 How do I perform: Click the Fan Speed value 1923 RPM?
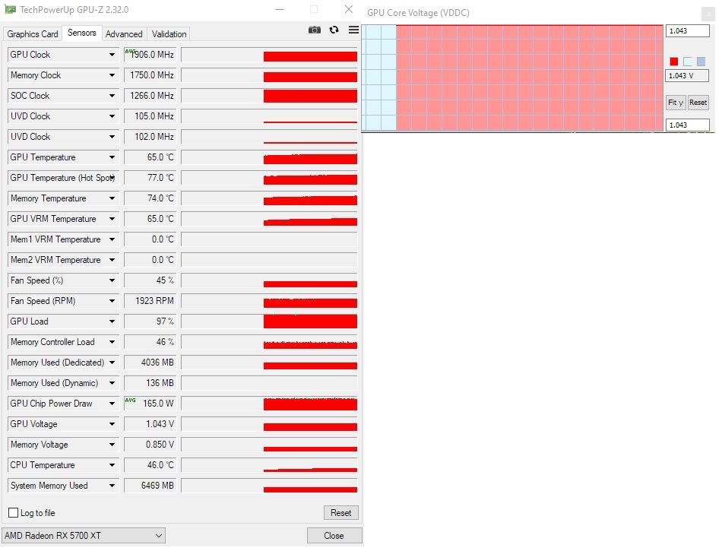(150, 301)
